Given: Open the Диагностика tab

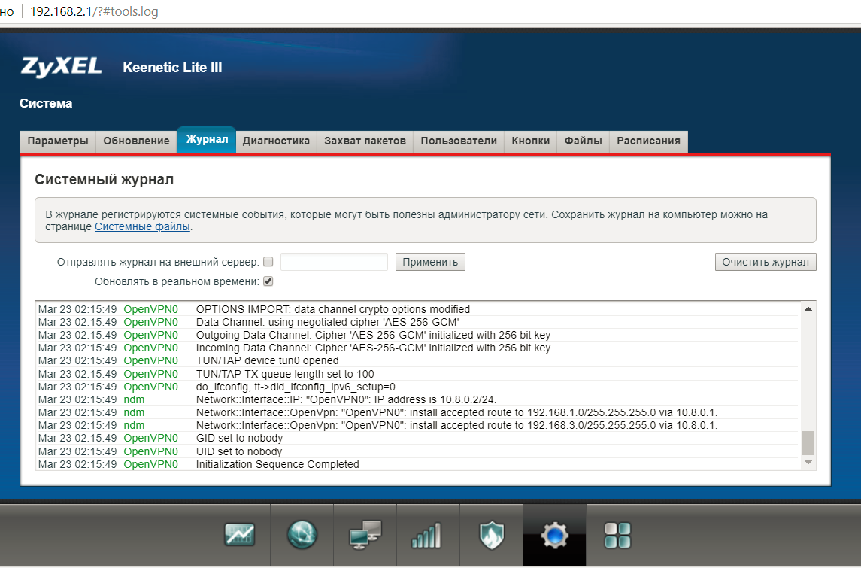Looking at the screenshot, I should coord(276,141).
